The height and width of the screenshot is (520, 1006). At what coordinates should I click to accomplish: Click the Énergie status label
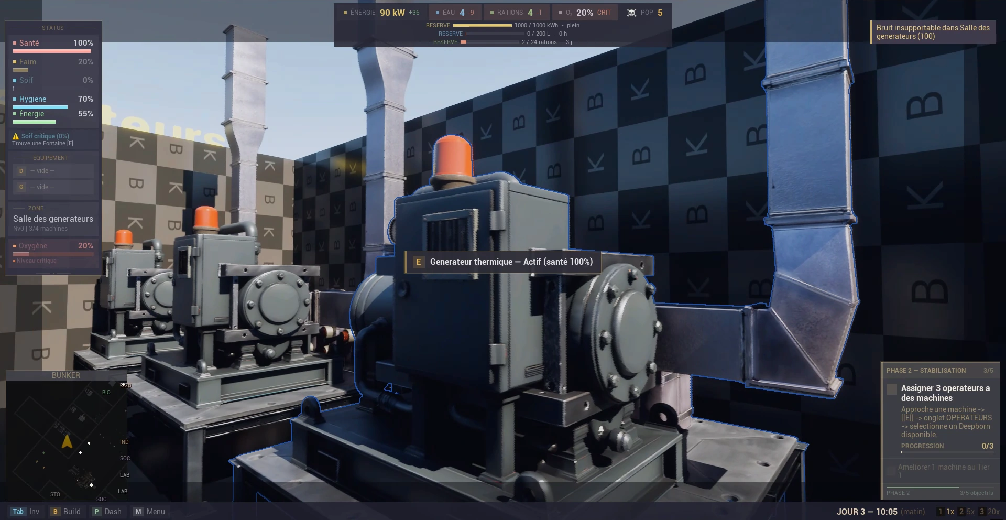(x=31, y=114)
